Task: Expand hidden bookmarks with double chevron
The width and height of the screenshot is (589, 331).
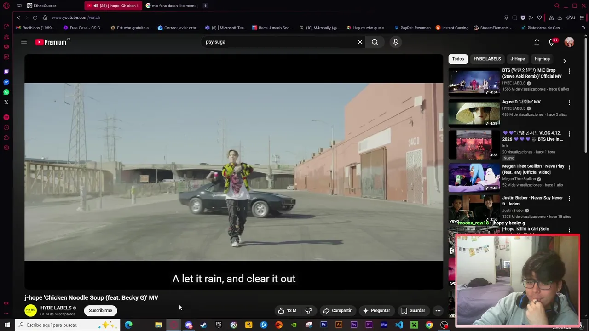Action: click(583, 28)
